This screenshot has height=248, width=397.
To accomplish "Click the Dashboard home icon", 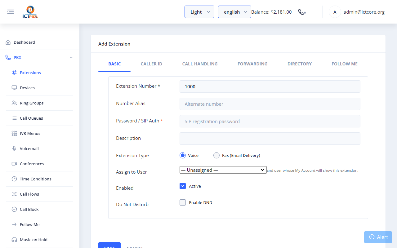I will click(8, 42).
